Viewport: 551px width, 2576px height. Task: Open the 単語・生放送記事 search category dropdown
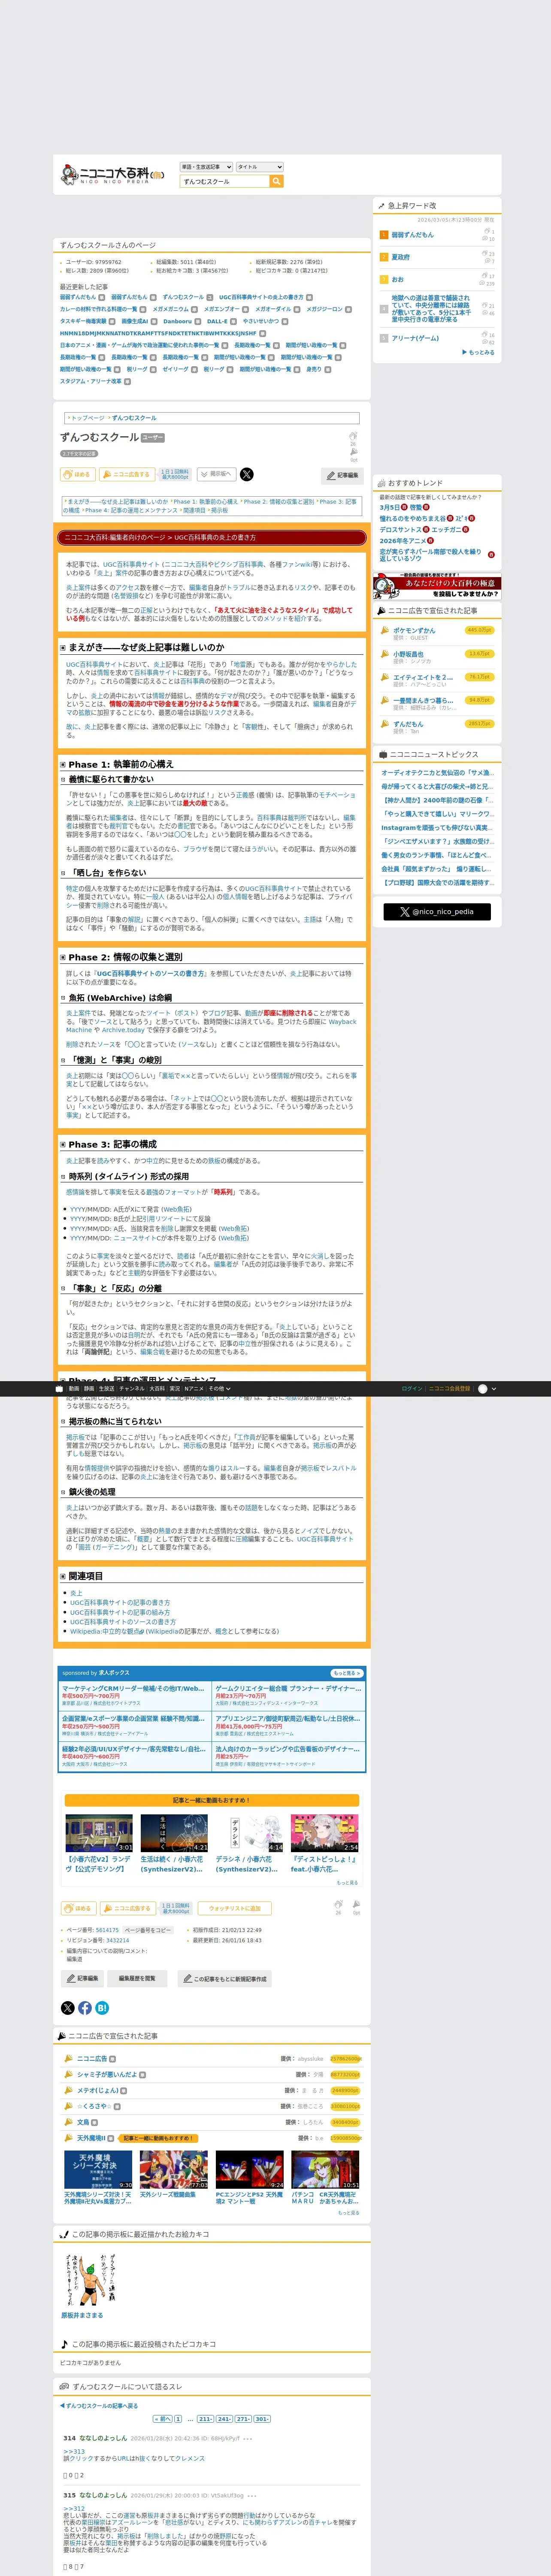coord(206,167)
